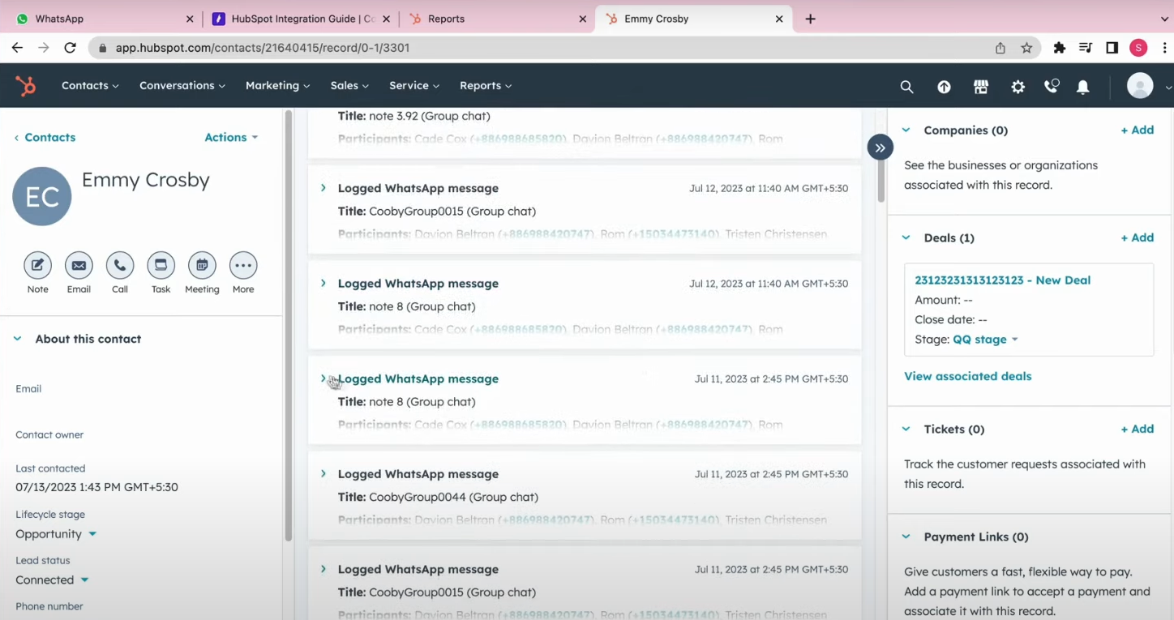
Task: Open the Conversations menu
Action: pos(181,85)
